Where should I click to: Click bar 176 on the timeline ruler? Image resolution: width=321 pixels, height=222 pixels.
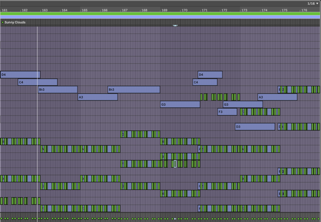pyautogui.click(x=304, y=10)
